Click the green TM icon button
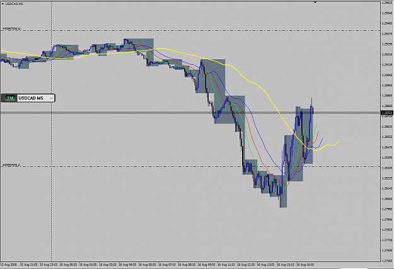This screenshot has width=394, height=269. tap(10, 98)
